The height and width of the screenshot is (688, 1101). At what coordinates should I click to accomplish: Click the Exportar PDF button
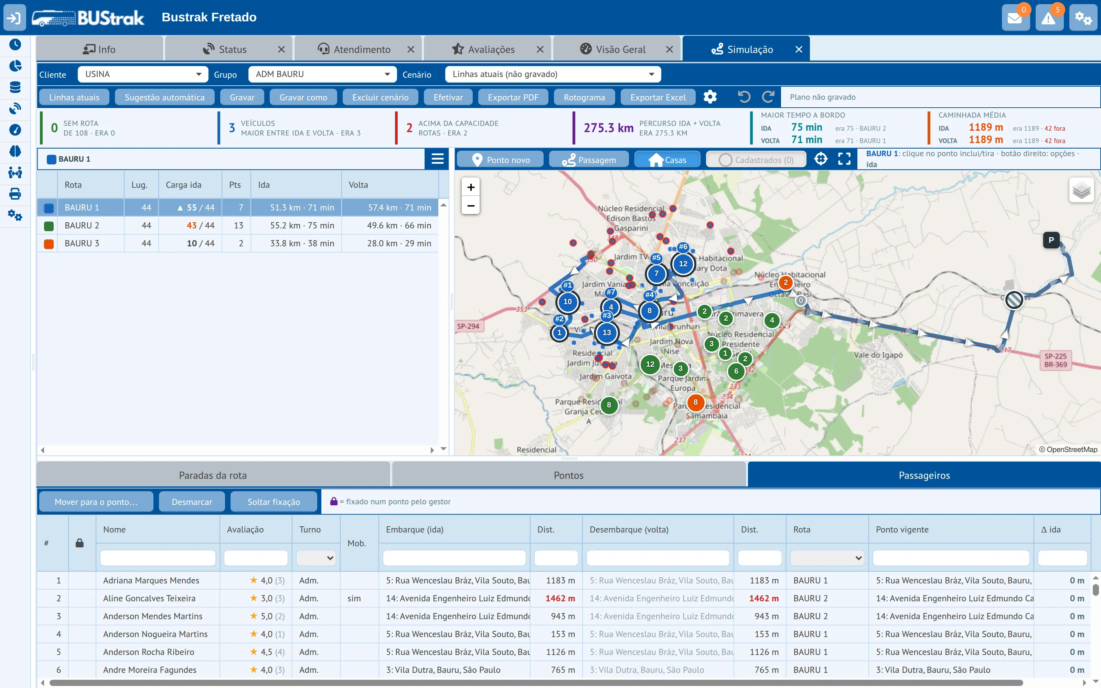tap(513, 97)
